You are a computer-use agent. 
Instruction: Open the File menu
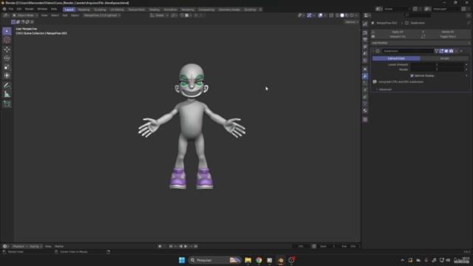[x=11, y=9]
